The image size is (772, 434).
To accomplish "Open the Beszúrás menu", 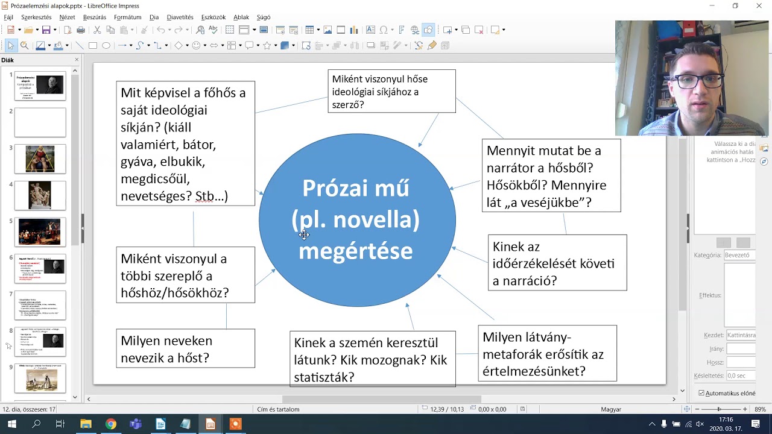I will pyautogui.click(x=95, y=17).
